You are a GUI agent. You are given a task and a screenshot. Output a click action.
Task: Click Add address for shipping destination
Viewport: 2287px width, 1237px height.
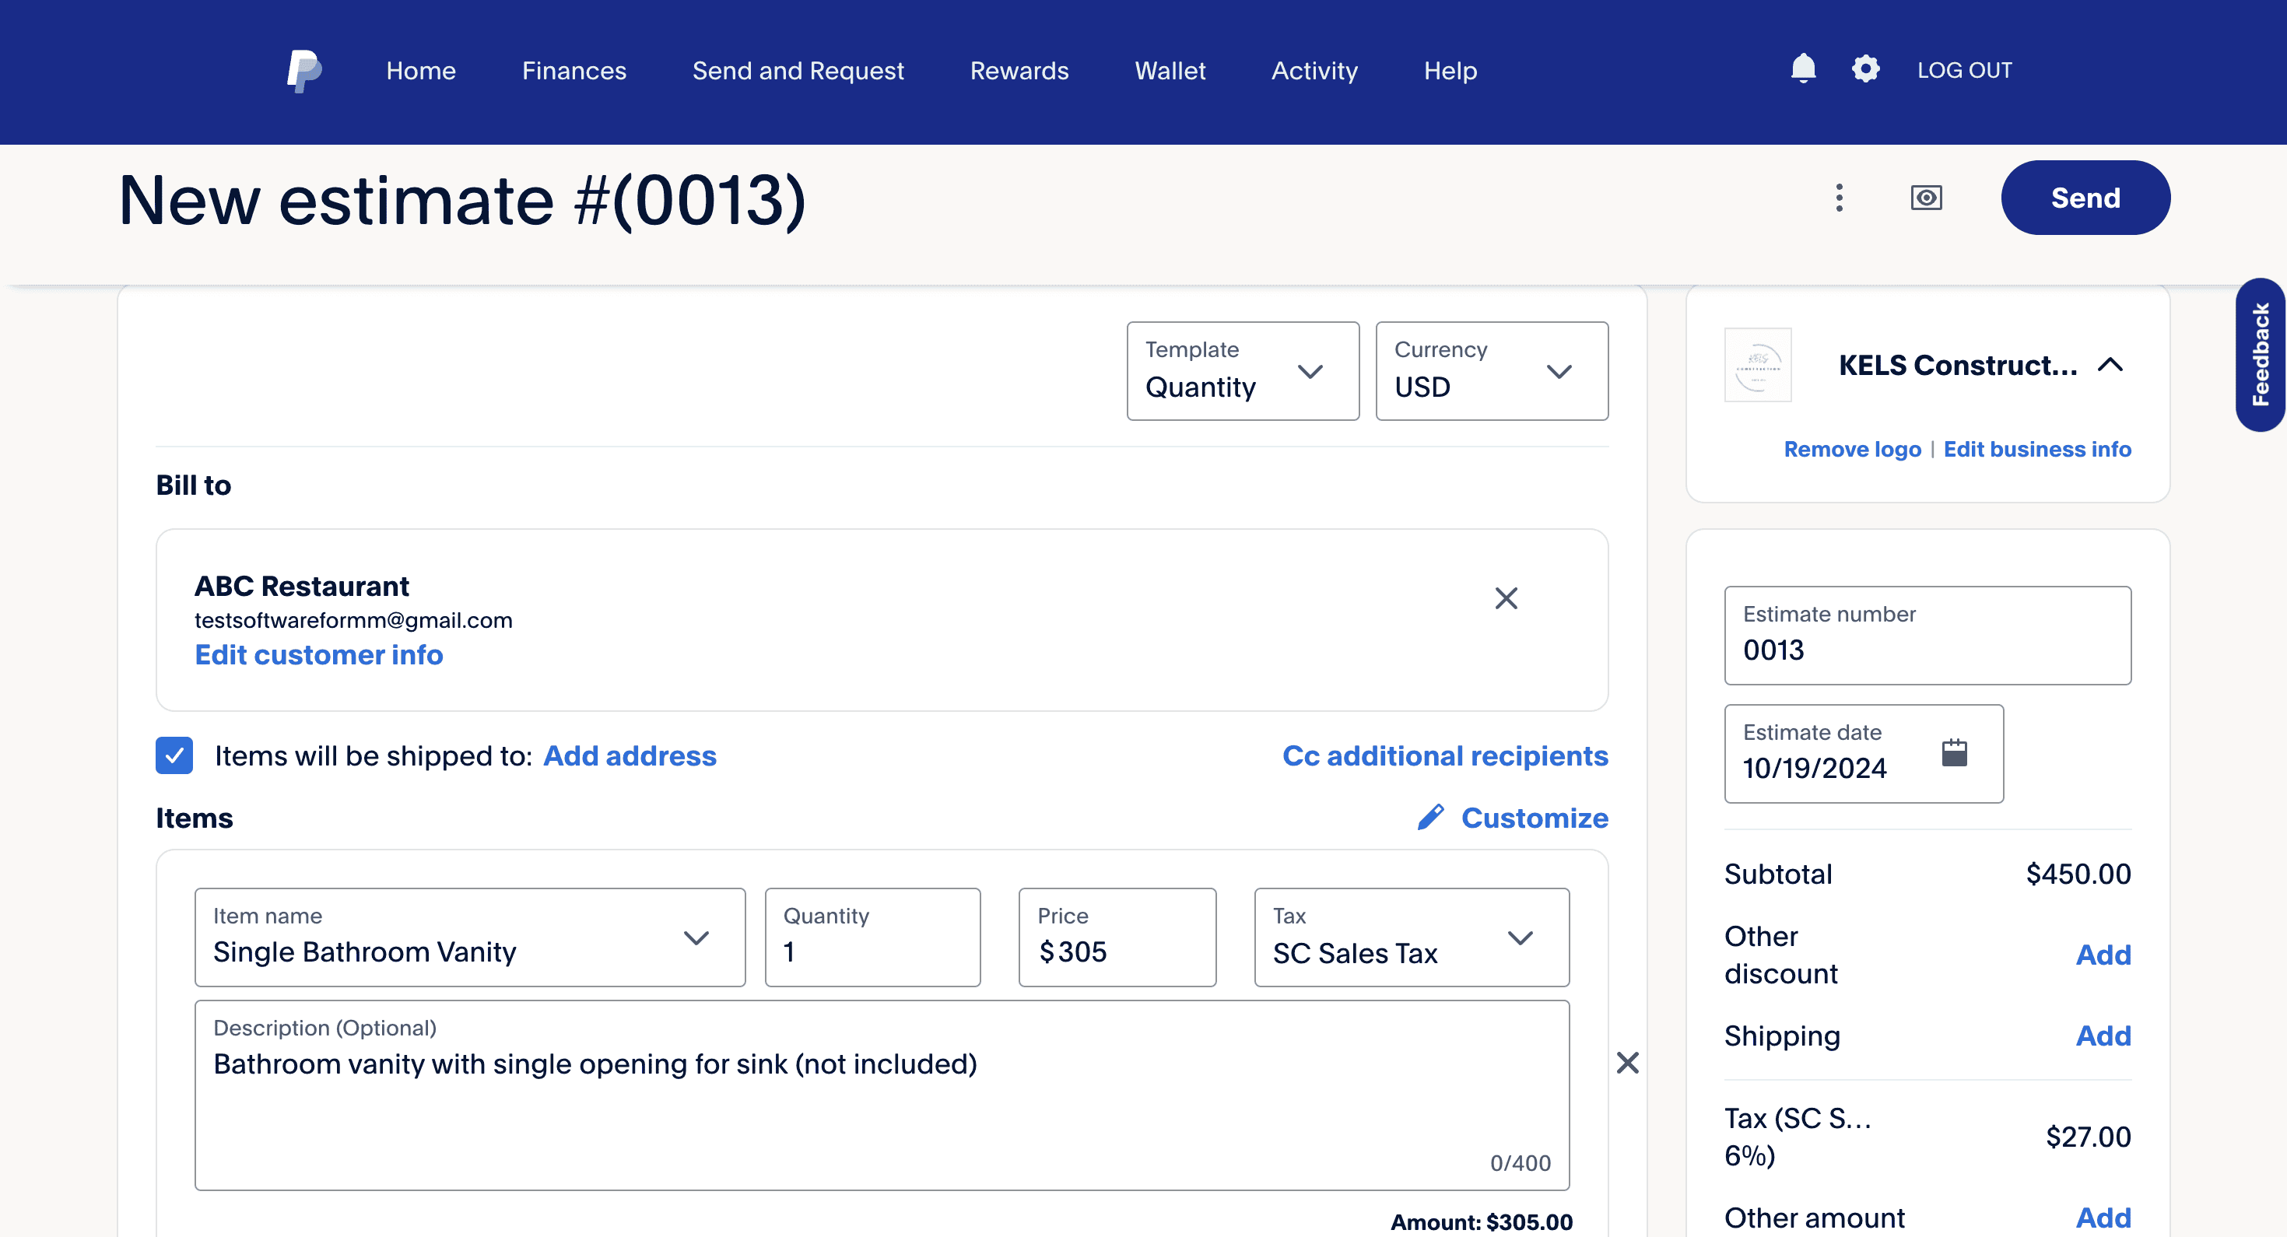pos(630,755)
